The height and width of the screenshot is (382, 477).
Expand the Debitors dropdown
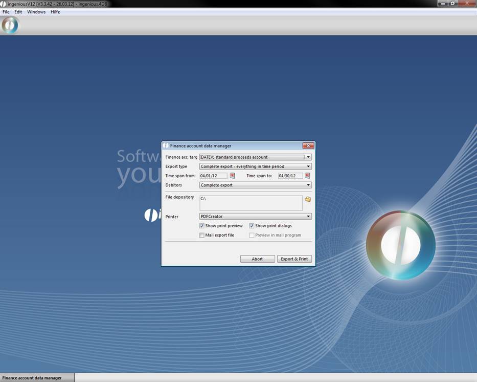coord(308,185)
